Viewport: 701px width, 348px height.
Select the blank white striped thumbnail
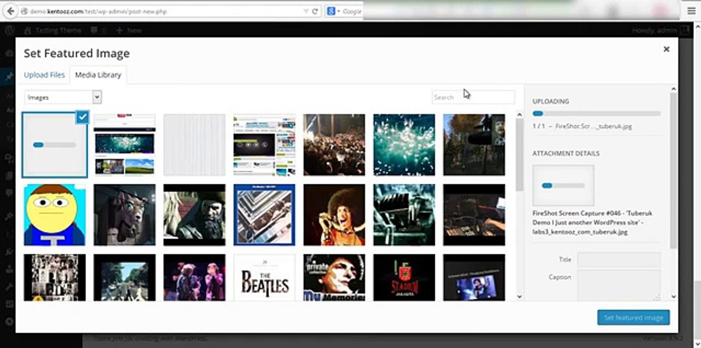coord(194,145)
